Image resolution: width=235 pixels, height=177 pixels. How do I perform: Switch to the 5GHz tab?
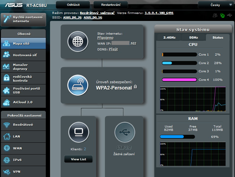193,38
